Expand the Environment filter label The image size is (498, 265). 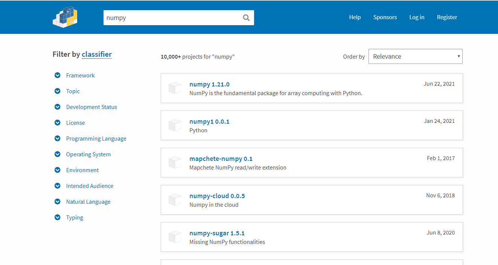82,170
